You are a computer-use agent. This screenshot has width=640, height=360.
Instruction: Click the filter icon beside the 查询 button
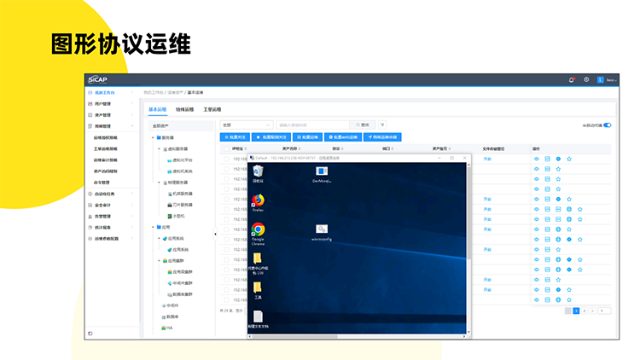pyautogui.click(x=382, y=125)
